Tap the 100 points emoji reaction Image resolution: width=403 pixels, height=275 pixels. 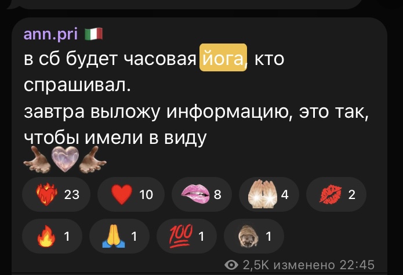[x=187, y=236]
